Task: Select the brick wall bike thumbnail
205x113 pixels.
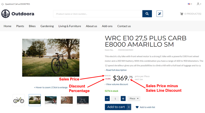Action: [x=67, y=100]
